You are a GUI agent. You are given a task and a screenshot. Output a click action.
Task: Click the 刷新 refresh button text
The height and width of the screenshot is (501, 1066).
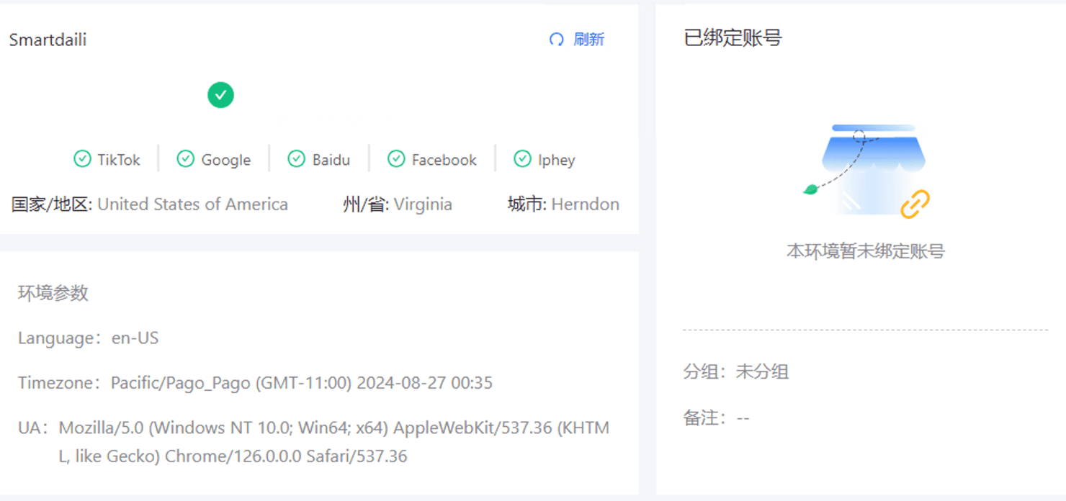[x=588, y=40]
